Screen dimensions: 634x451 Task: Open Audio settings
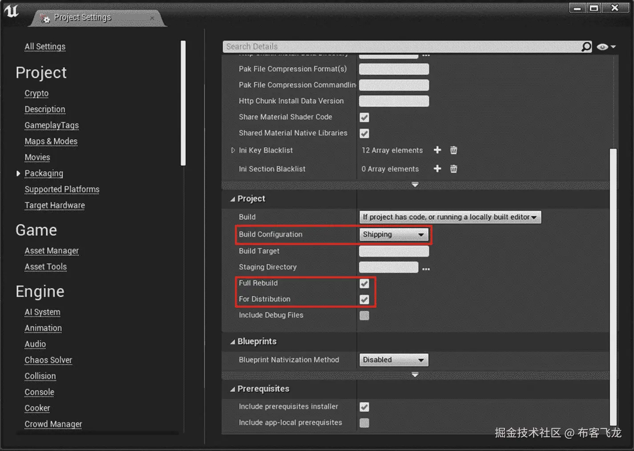[35, 344]
